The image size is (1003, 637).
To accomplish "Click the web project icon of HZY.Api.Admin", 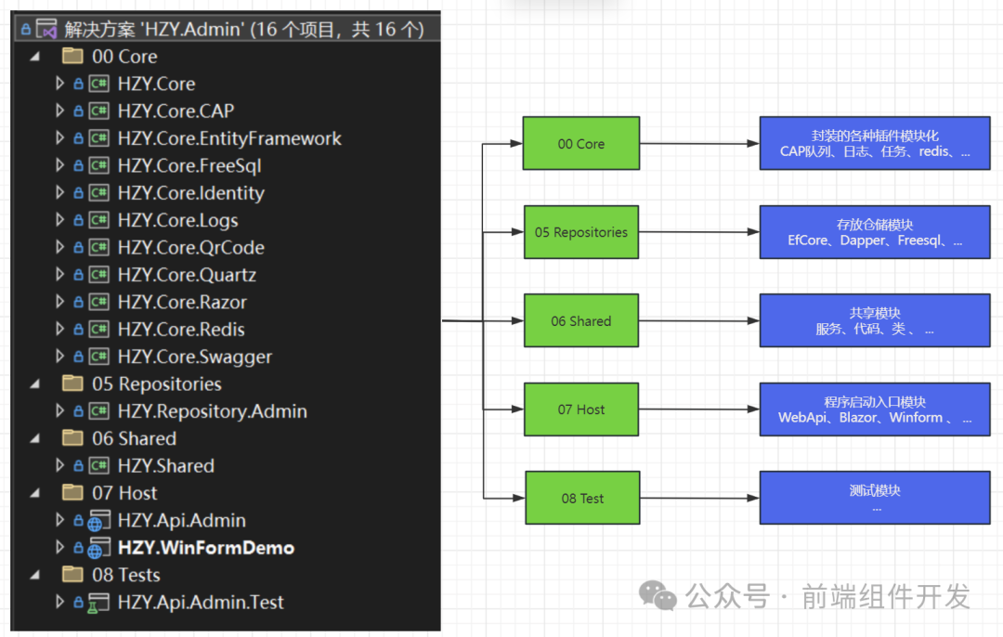I will coord(98,521).
